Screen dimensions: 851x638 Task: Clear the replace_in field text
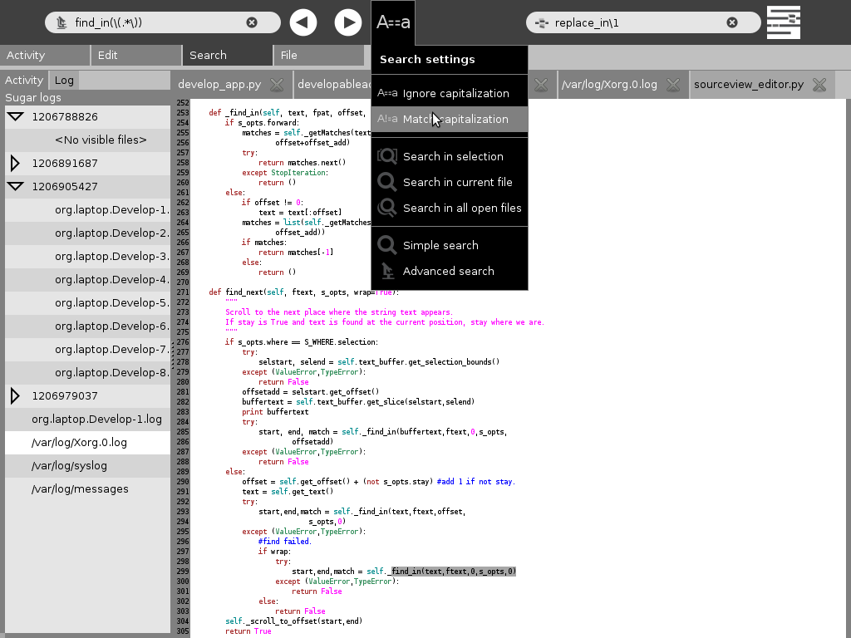click(x=732, y=22)
